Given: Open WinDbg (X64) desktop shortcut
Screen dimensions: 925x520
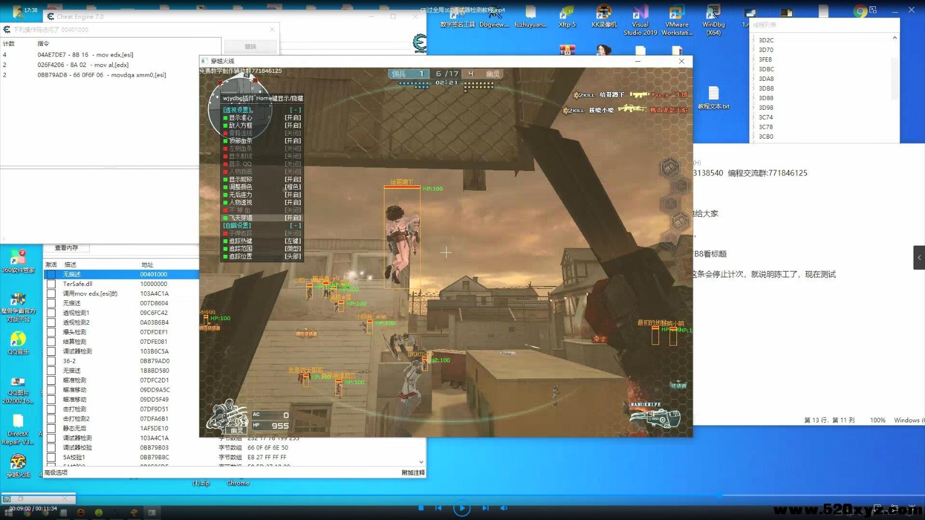Looking at the screenshot, I should [713, 20].
